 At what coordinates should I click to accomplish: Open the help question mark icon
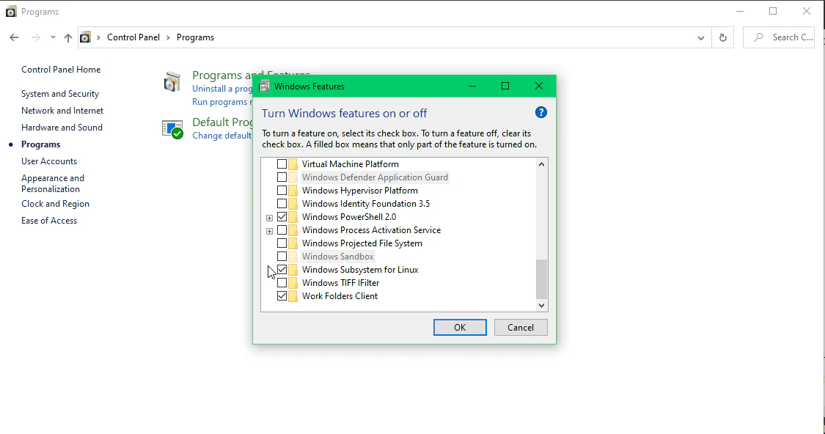tap(540, 112)
